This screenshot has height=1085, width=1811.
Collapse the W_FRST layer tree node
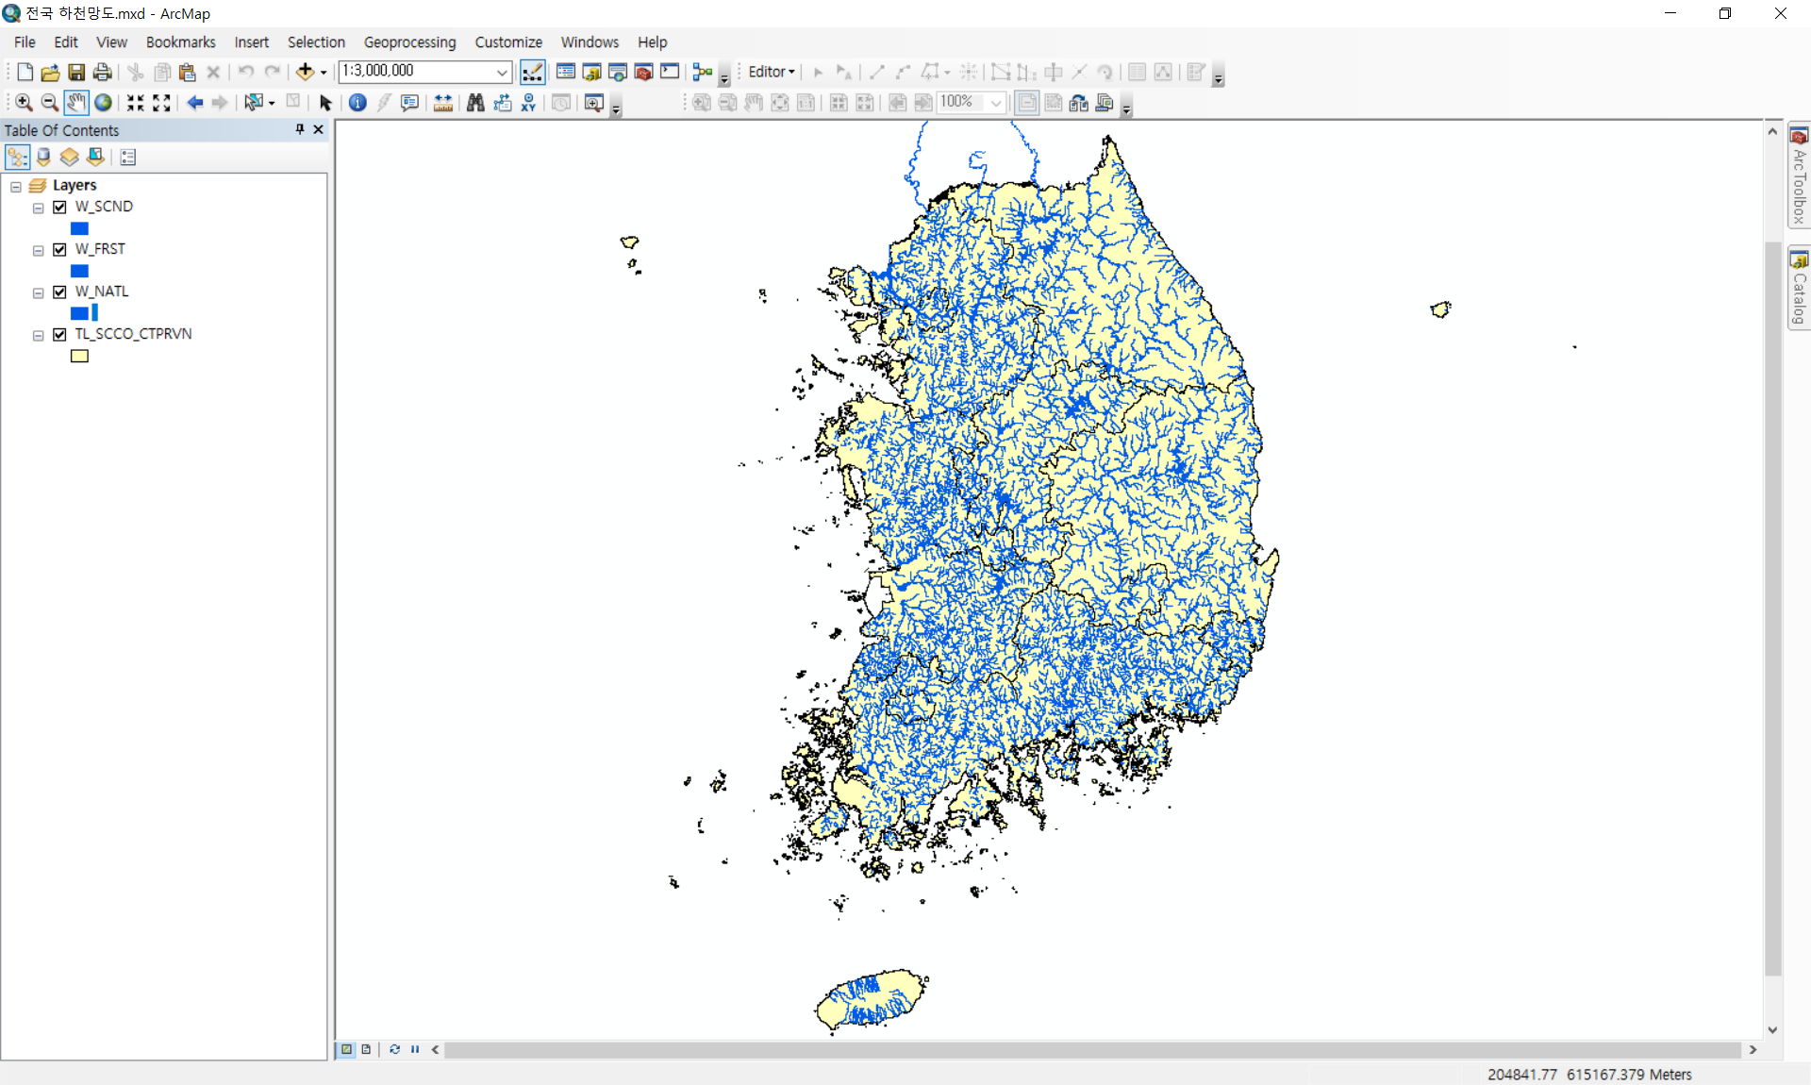(x=38, y=250)
